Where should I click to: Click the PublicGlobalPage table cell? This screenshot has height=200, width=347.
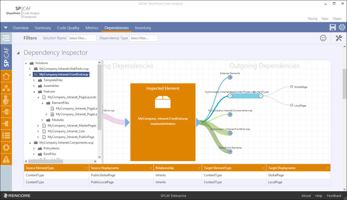[x=121, y=175]
